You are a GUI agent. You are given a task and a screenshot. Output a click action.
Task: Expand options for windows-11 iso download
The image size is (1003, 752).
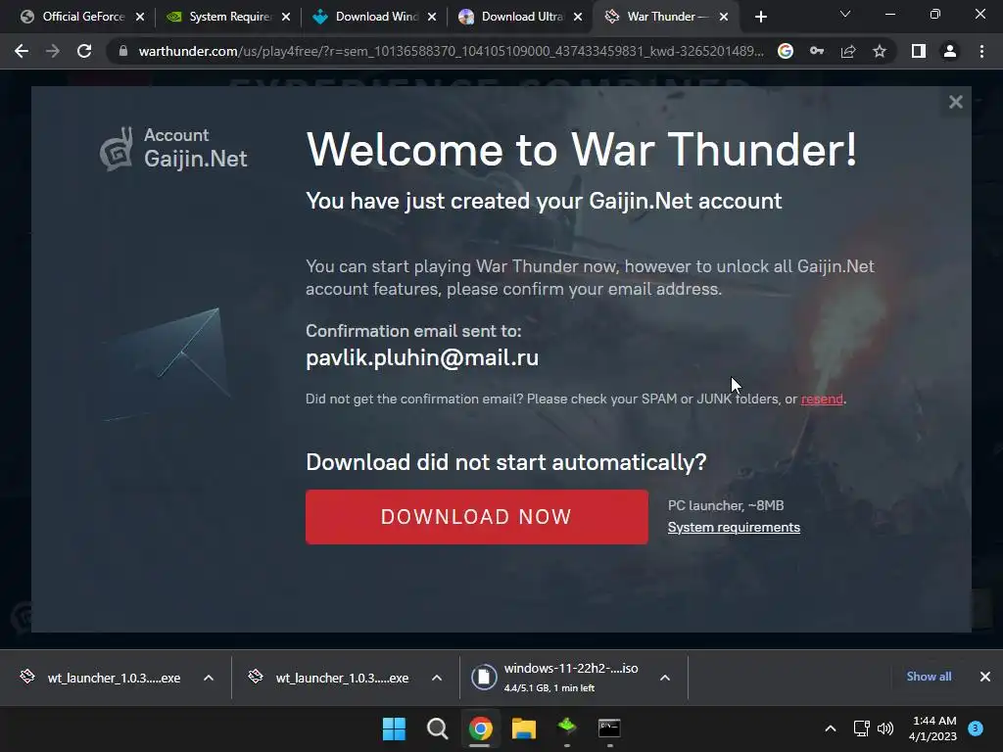(x=665, y=678)
